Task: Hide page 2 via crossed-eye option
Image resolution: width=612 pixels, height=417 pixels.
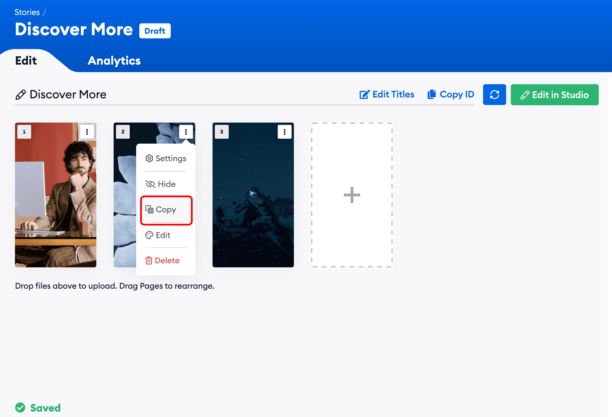Action: pyautogui.click(x=161, y=184)
